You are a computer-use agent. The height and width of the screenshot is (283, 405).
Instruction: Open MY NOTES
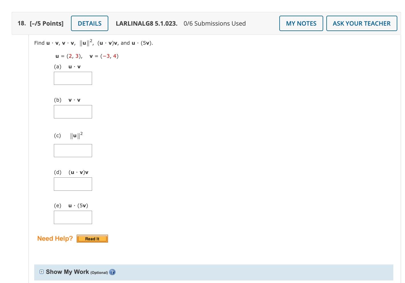click(301, 23)
